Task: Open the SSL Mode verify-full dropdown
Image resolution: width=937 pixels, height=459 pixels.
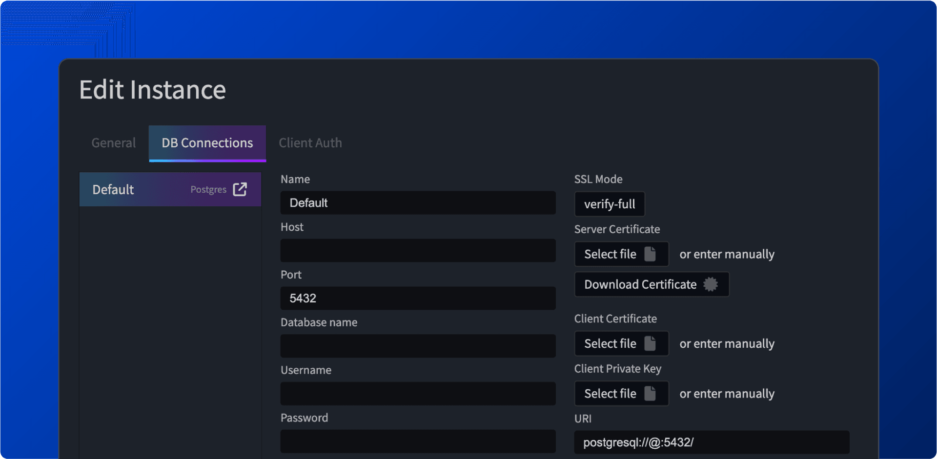Action: click(609, 204)
